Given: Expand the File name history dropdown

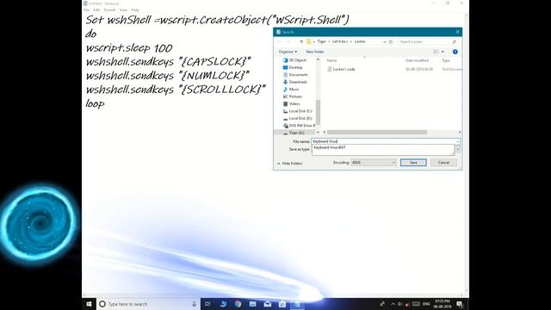Looking at the screenshot, I should [x=457, y=141].
